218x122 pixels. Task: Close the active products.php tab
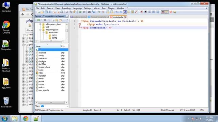point(125,17)
